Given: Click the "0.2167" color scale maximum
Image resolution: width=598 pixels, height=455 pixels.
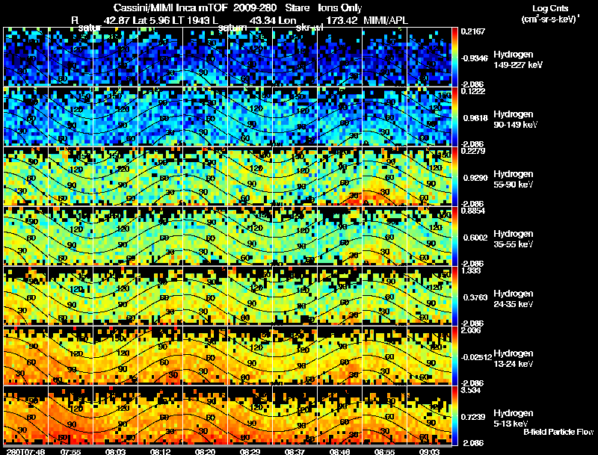Looking at the screenshot, I should (473, 31).
